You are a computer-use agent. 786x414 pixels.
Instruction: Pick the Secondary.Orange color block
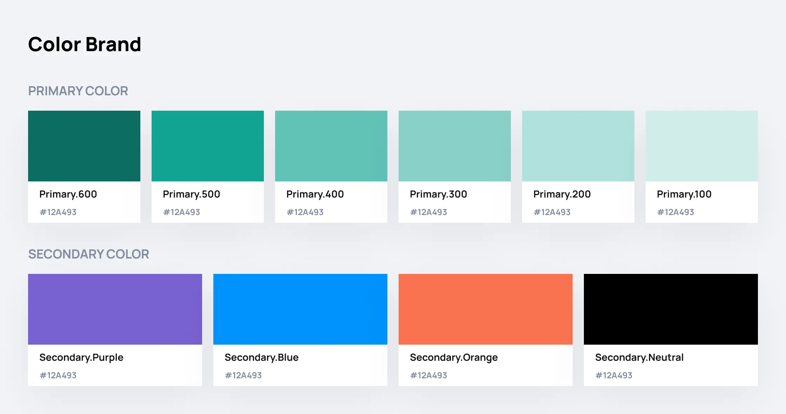(x=486, y=309)
